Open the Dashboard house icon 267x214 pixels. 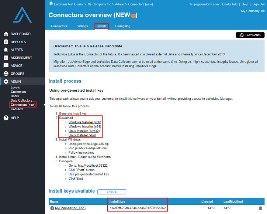pos(6,34)
